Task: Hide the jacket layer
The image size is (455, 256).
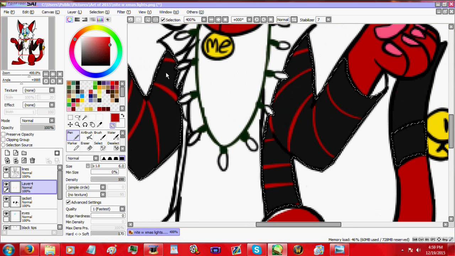Action: tap(6, 199)
